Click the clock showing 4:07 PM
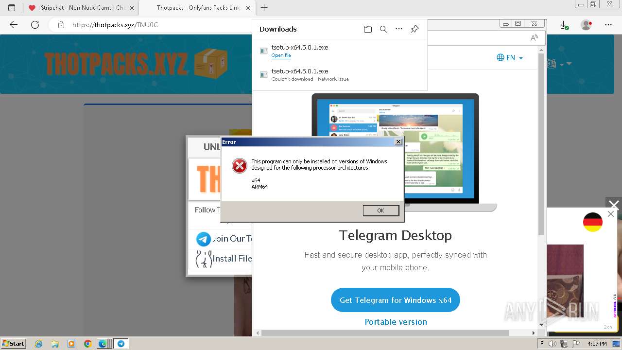Image resolution: width=622 pixels, height=350 pixels. click(x=597, y=344)
